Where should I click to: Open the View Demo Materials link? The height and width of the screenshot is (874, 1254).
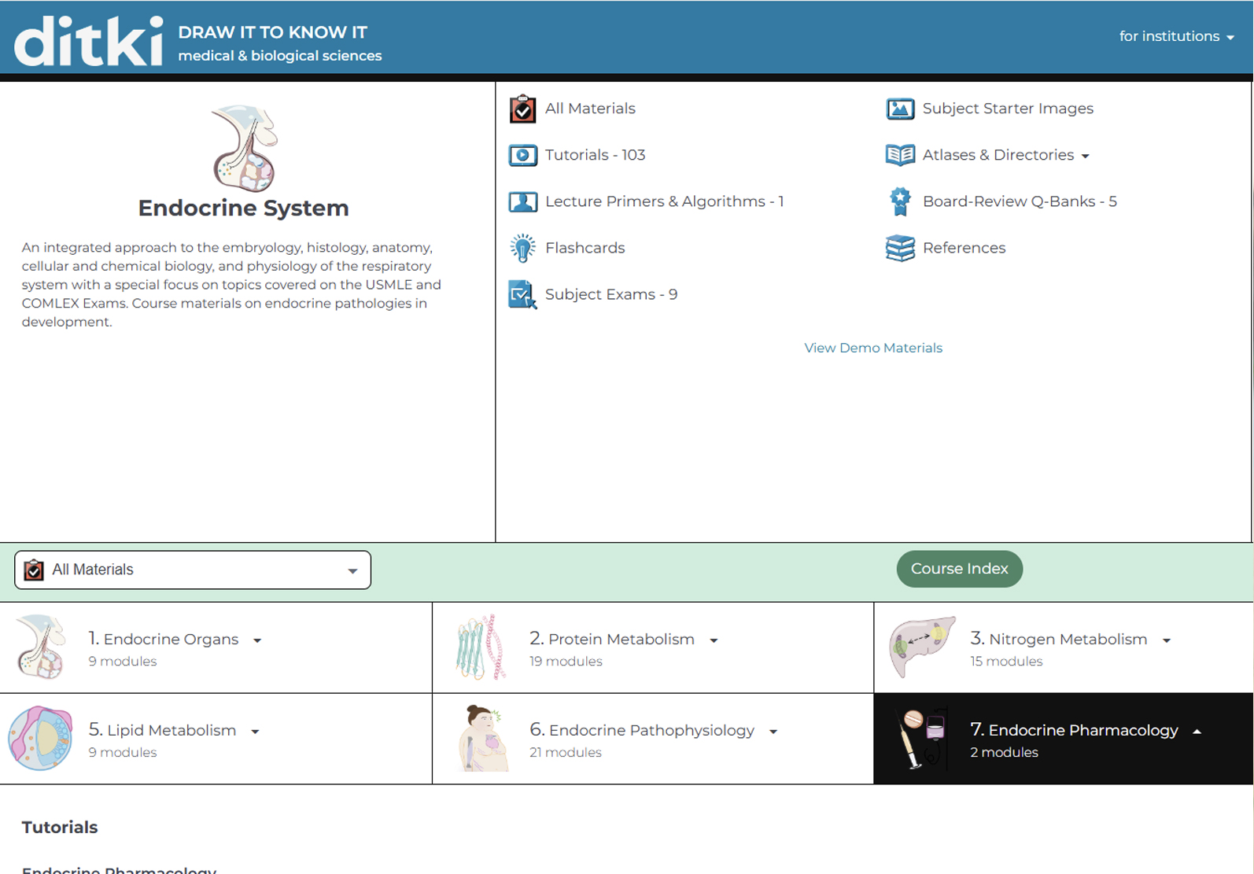click(x=872, y=348)
